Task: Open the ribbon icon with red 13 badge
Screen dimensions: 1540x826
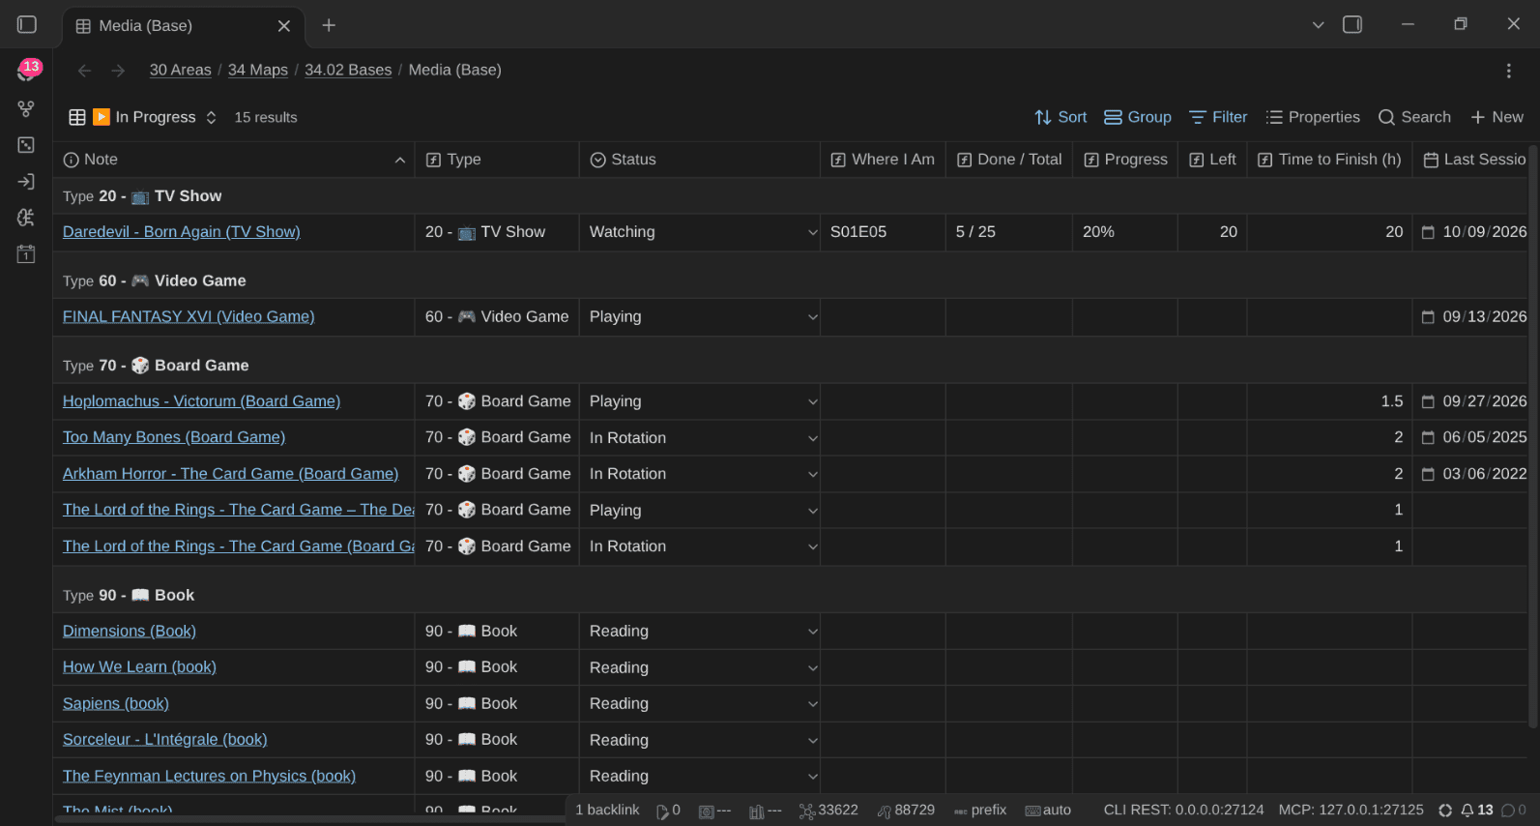Action: [27, 71]
